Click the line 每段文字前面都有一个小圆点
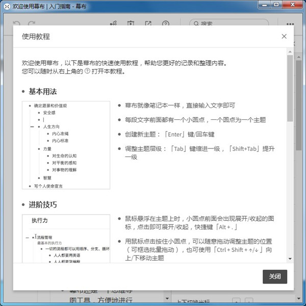 pyautogui.click(x=195, y=120)
